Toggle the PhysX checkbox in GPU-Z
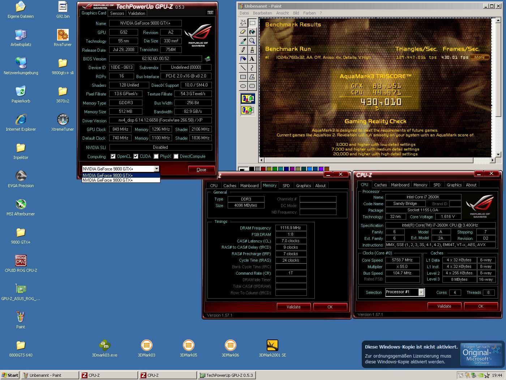 click(x=156, y=156)
